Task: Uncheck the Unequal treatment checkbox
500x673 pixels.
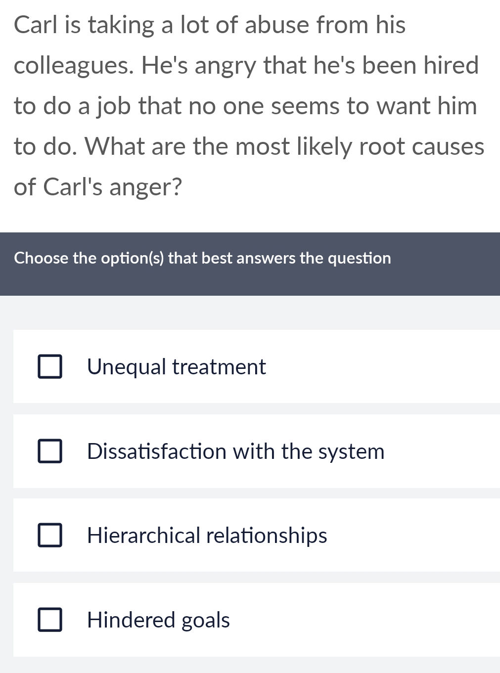Action: tap(49, 366)
